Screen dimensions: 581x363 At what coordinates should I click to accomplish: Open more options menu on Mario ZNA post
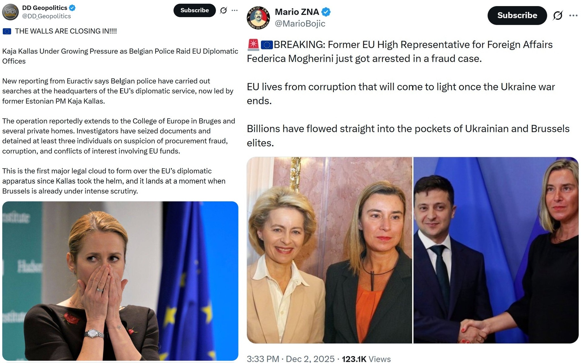573,15
